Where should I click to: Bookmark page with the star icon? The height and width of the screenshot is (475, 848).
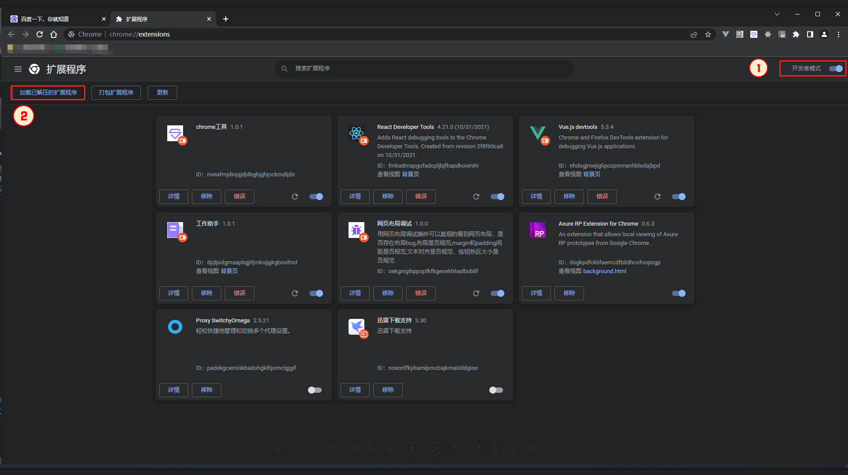pyautogui.click(x=708, y=34)
